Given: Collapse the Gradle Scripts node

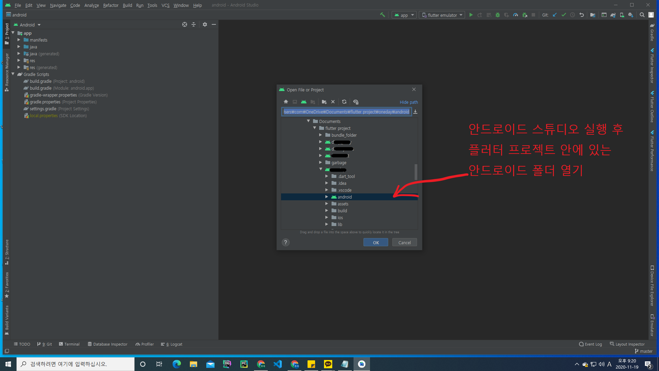Looking at the screenshot, I should 13,74.
